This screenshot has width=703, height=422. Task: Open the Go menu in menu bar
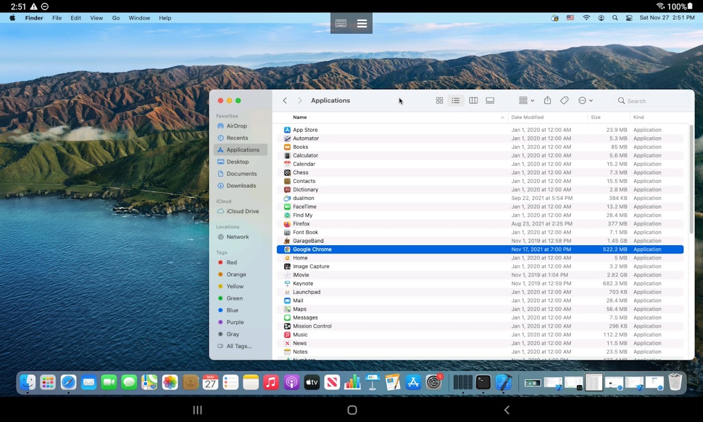pyautogui.click(x=116, y=18)
